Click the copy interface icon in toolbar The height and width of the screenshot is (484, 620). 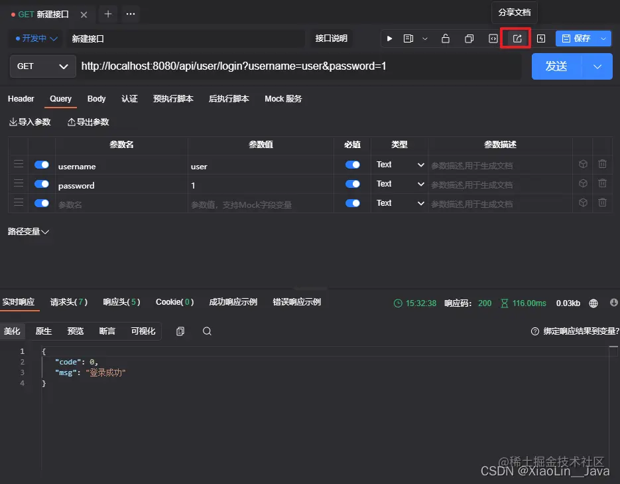(469, 39)
